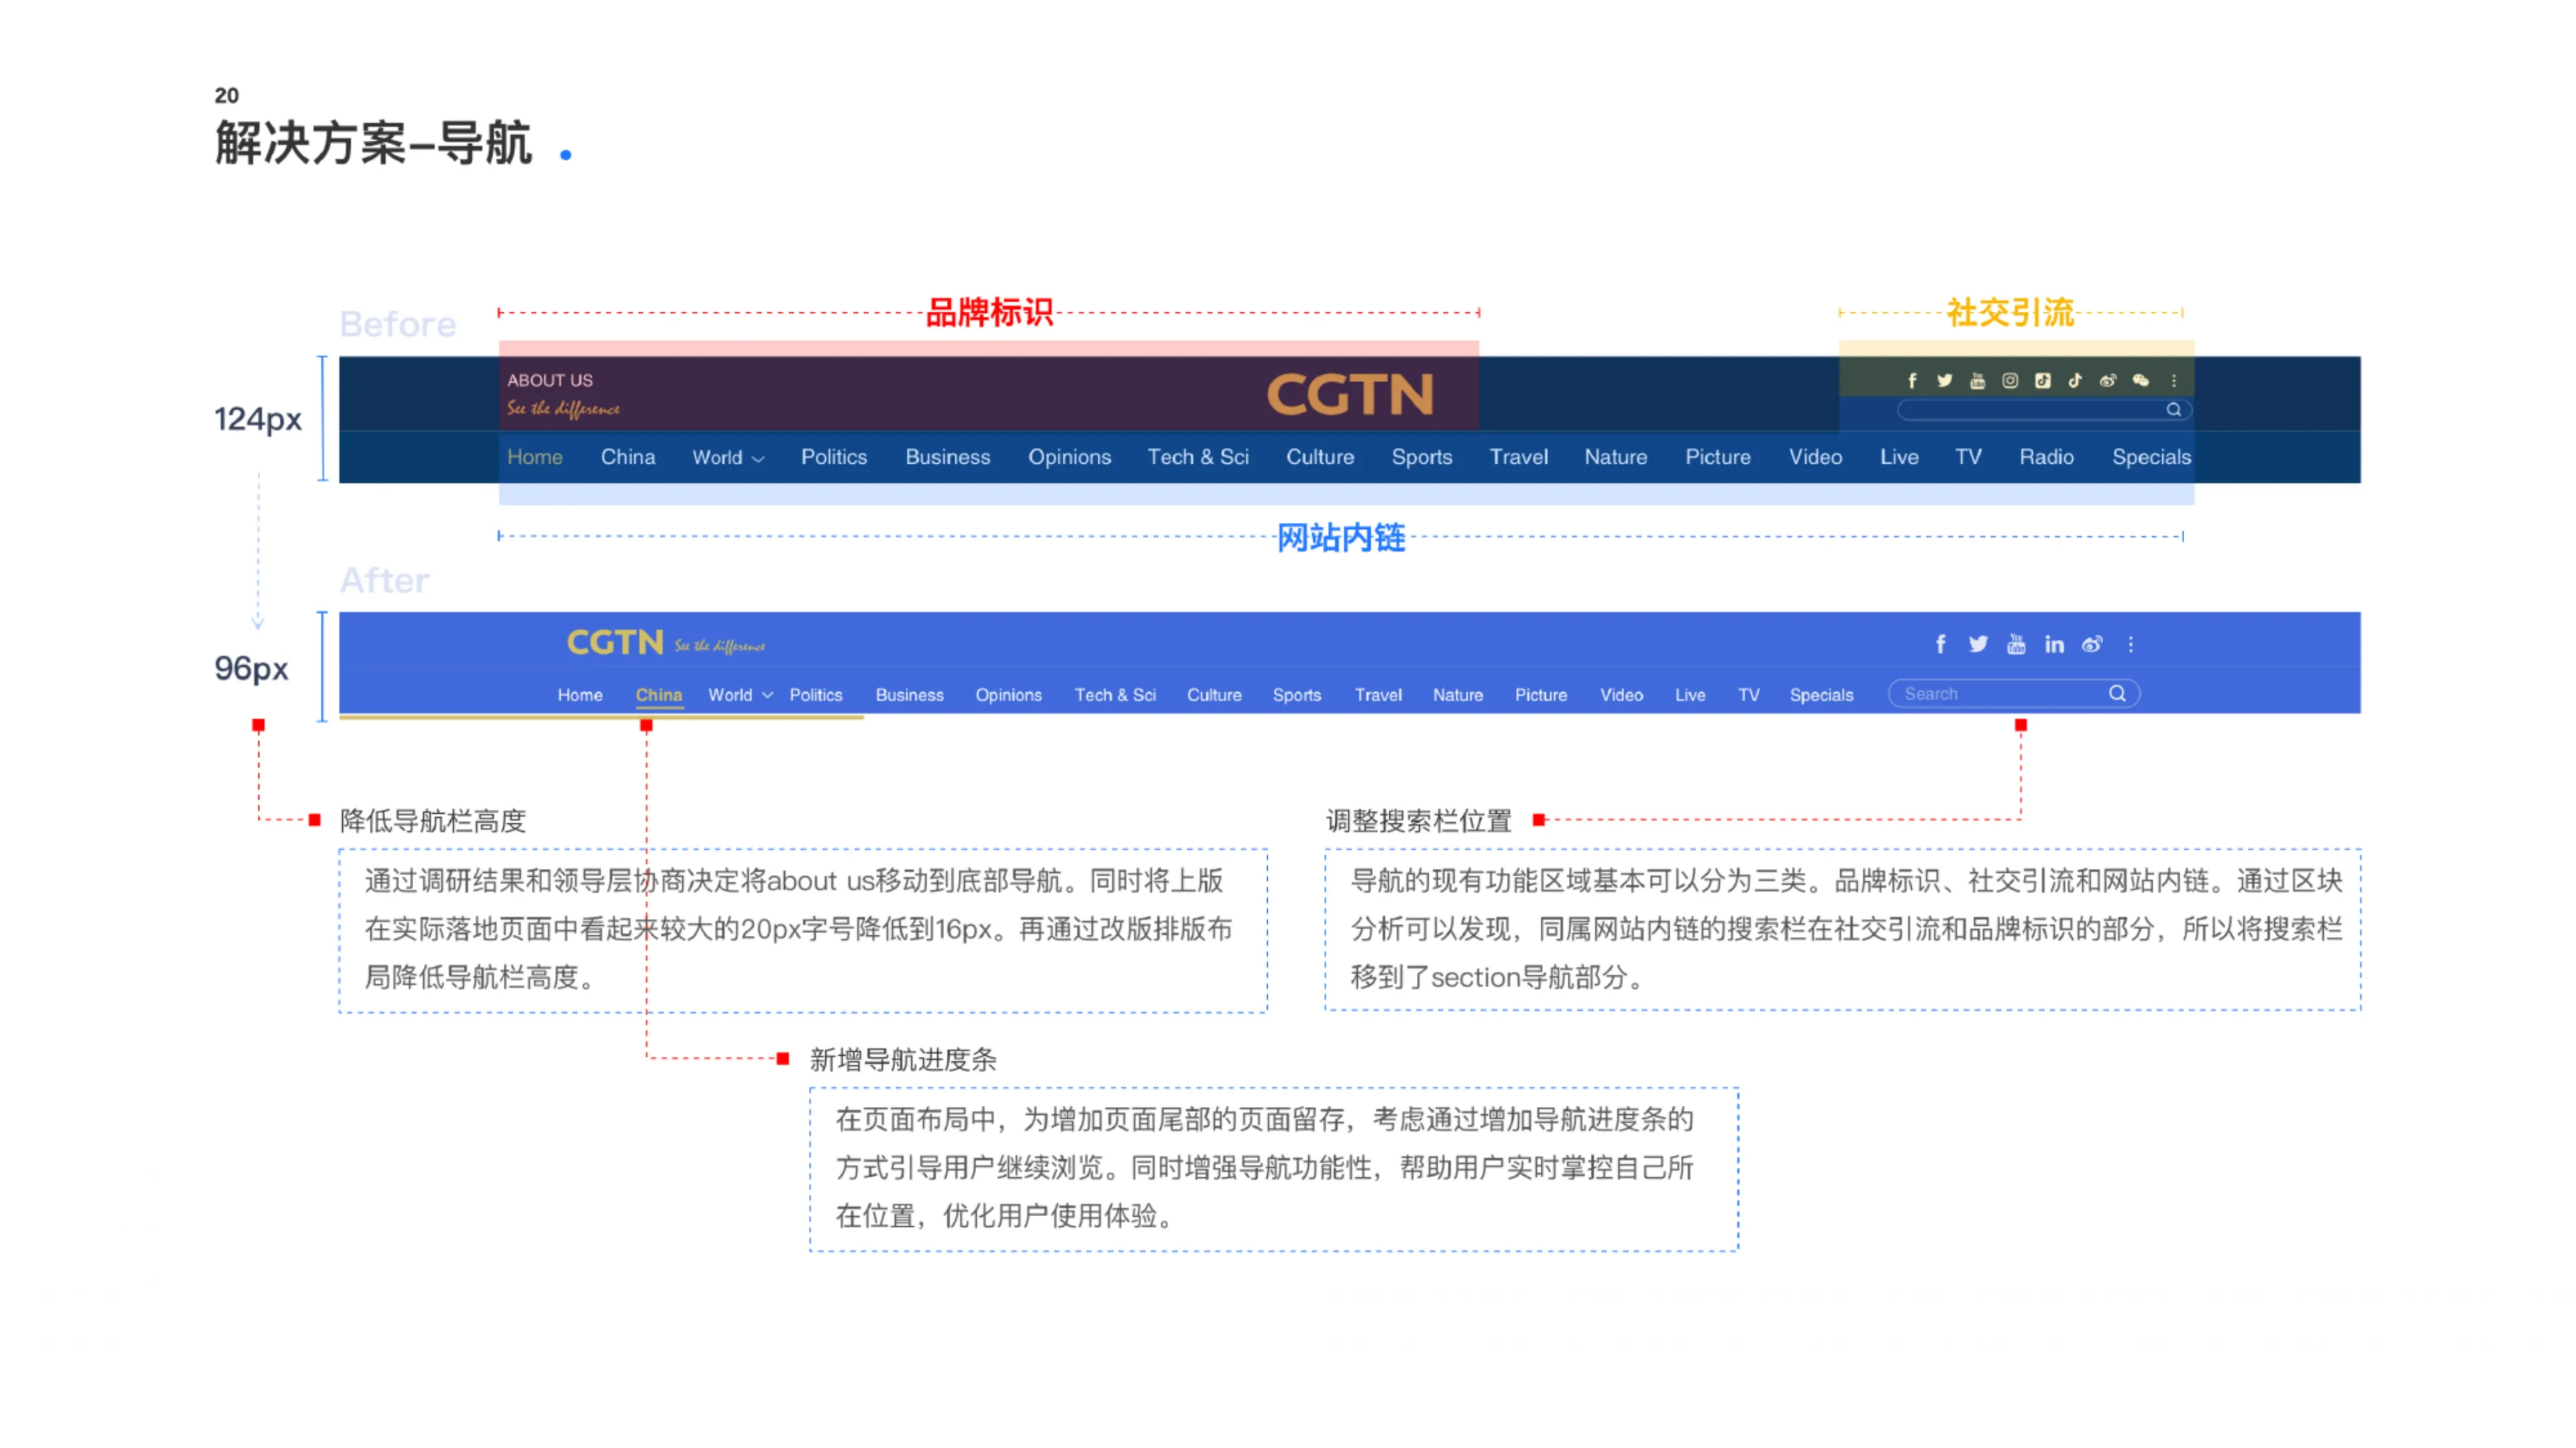Click LinkedIn icon in the After navbar
The width and height of the screenshot is (2576, 1448).
pos(2054,644)
